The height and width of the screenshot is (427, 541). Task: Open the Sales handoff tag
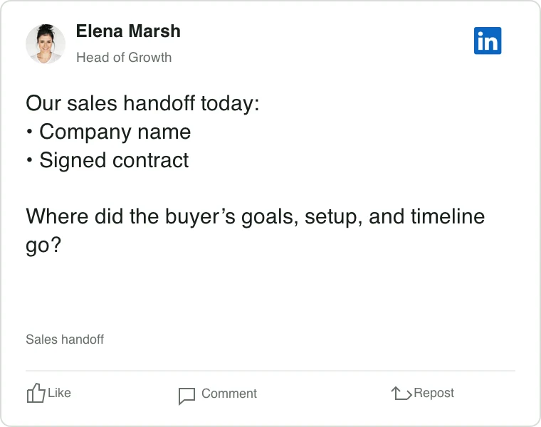65,339
